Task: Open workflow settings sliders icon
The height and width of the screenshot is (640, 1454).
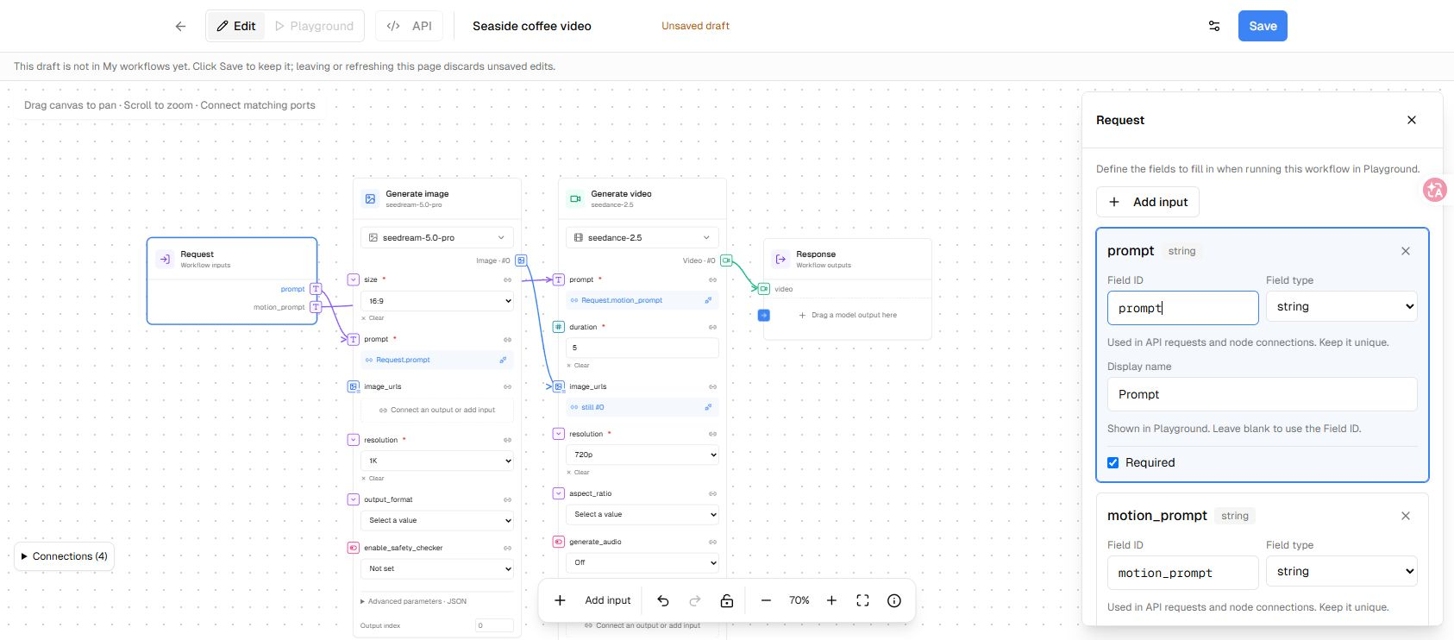Action: coord(1214,26)
